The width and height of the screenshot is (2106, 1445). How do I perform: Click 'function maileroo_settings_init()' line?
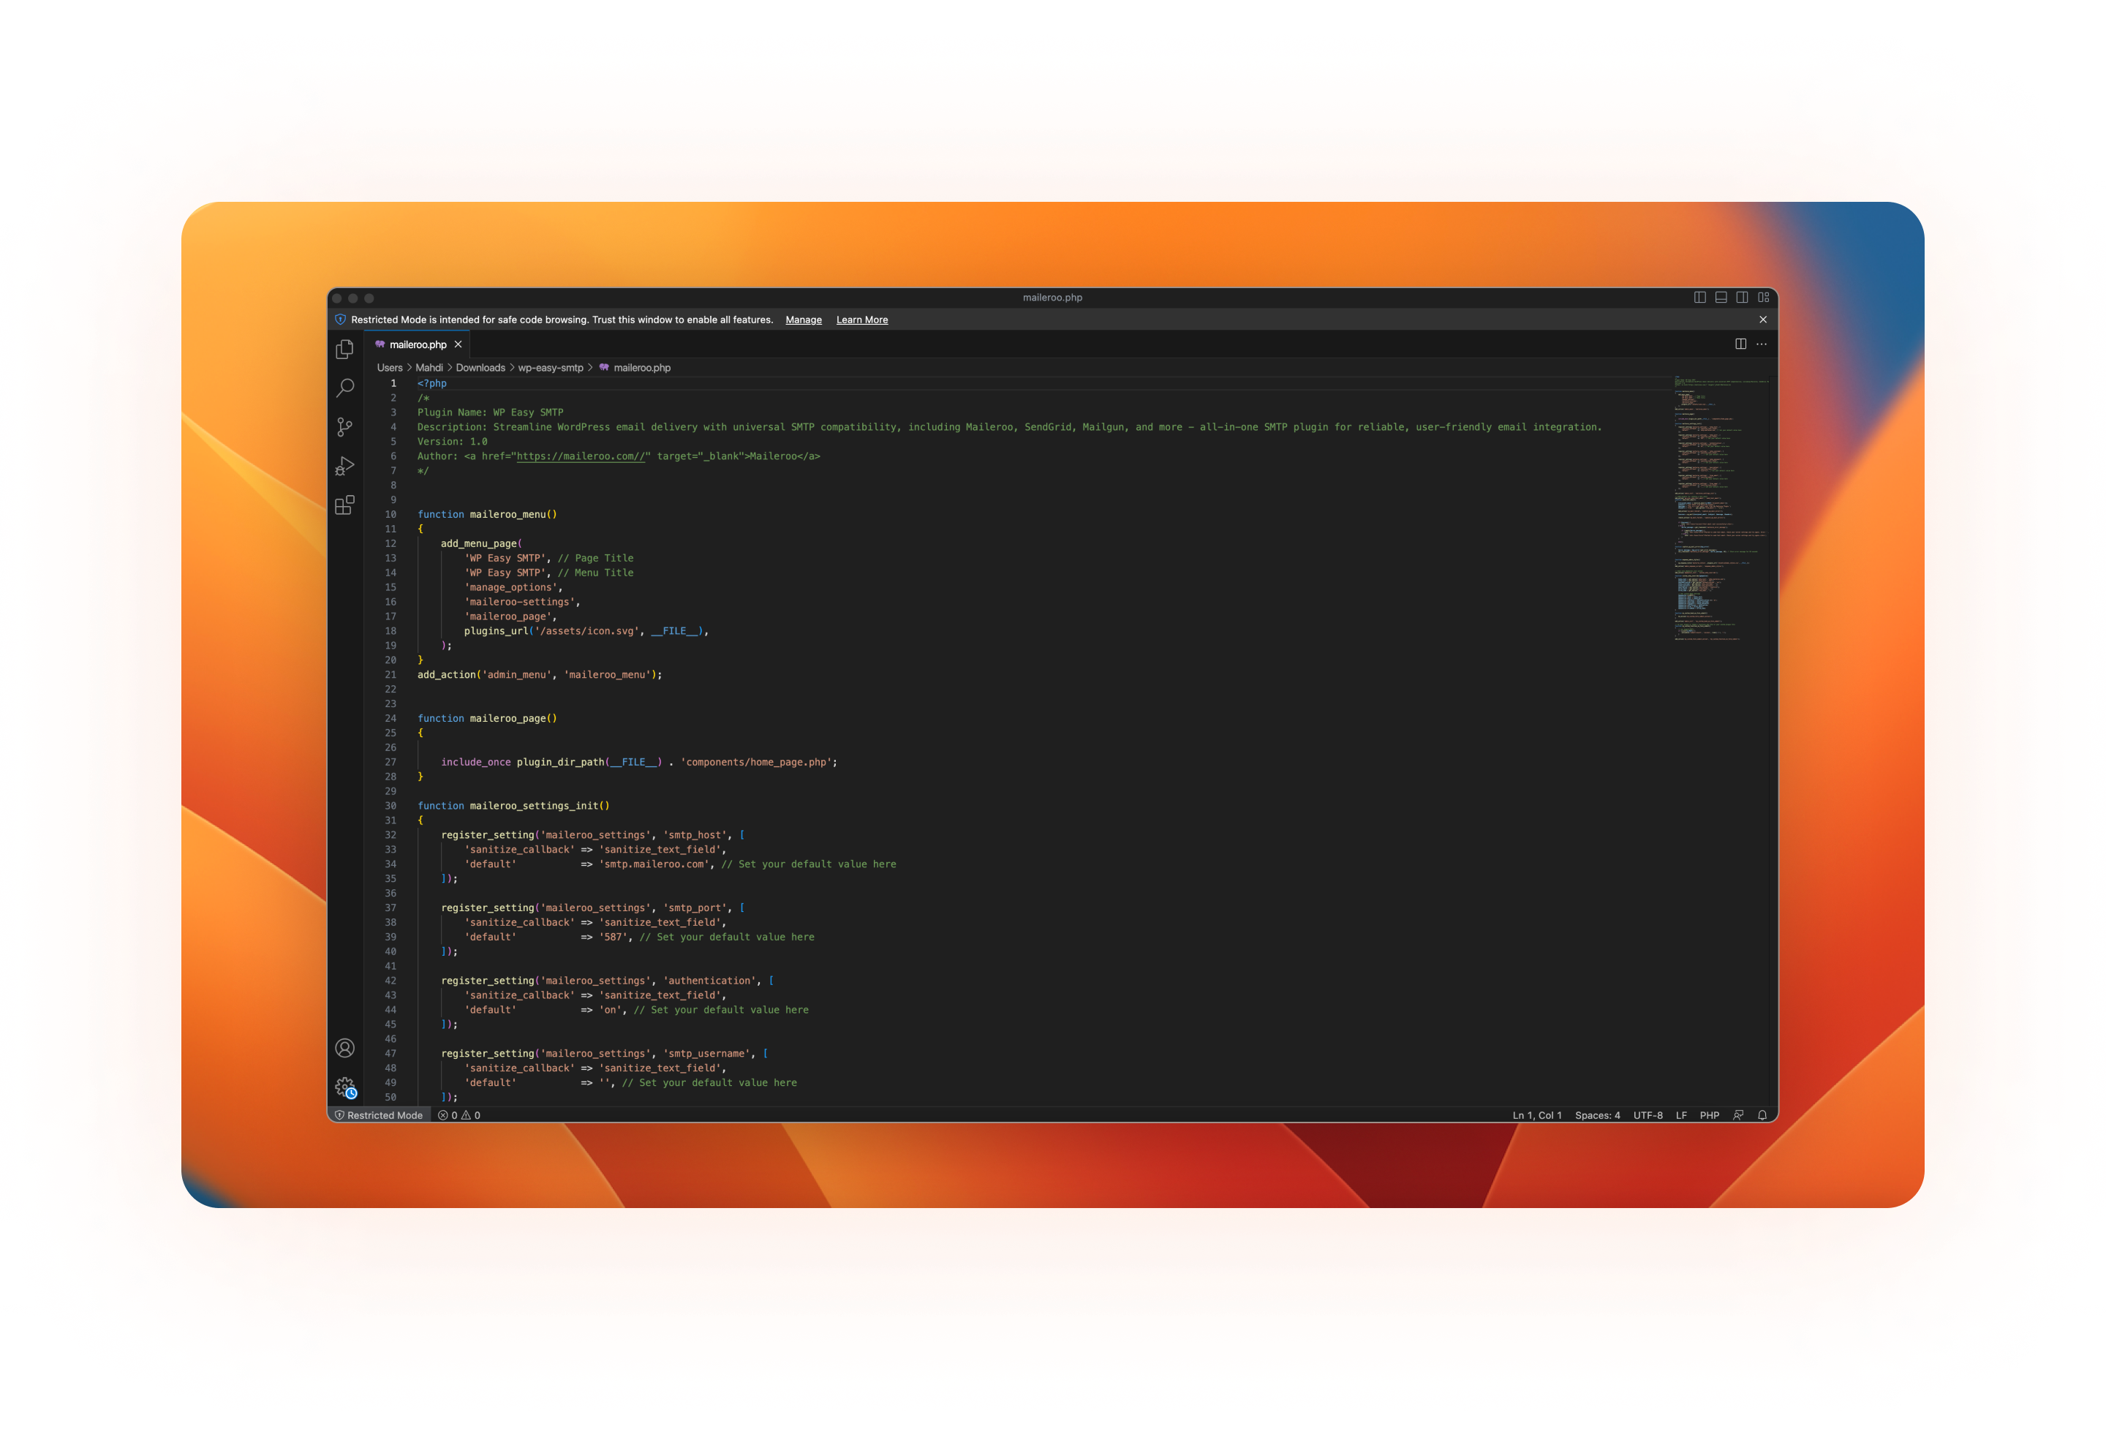tap(514, 807)
